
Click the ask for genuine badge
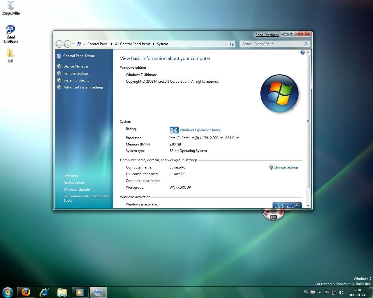tap(287, 205)
